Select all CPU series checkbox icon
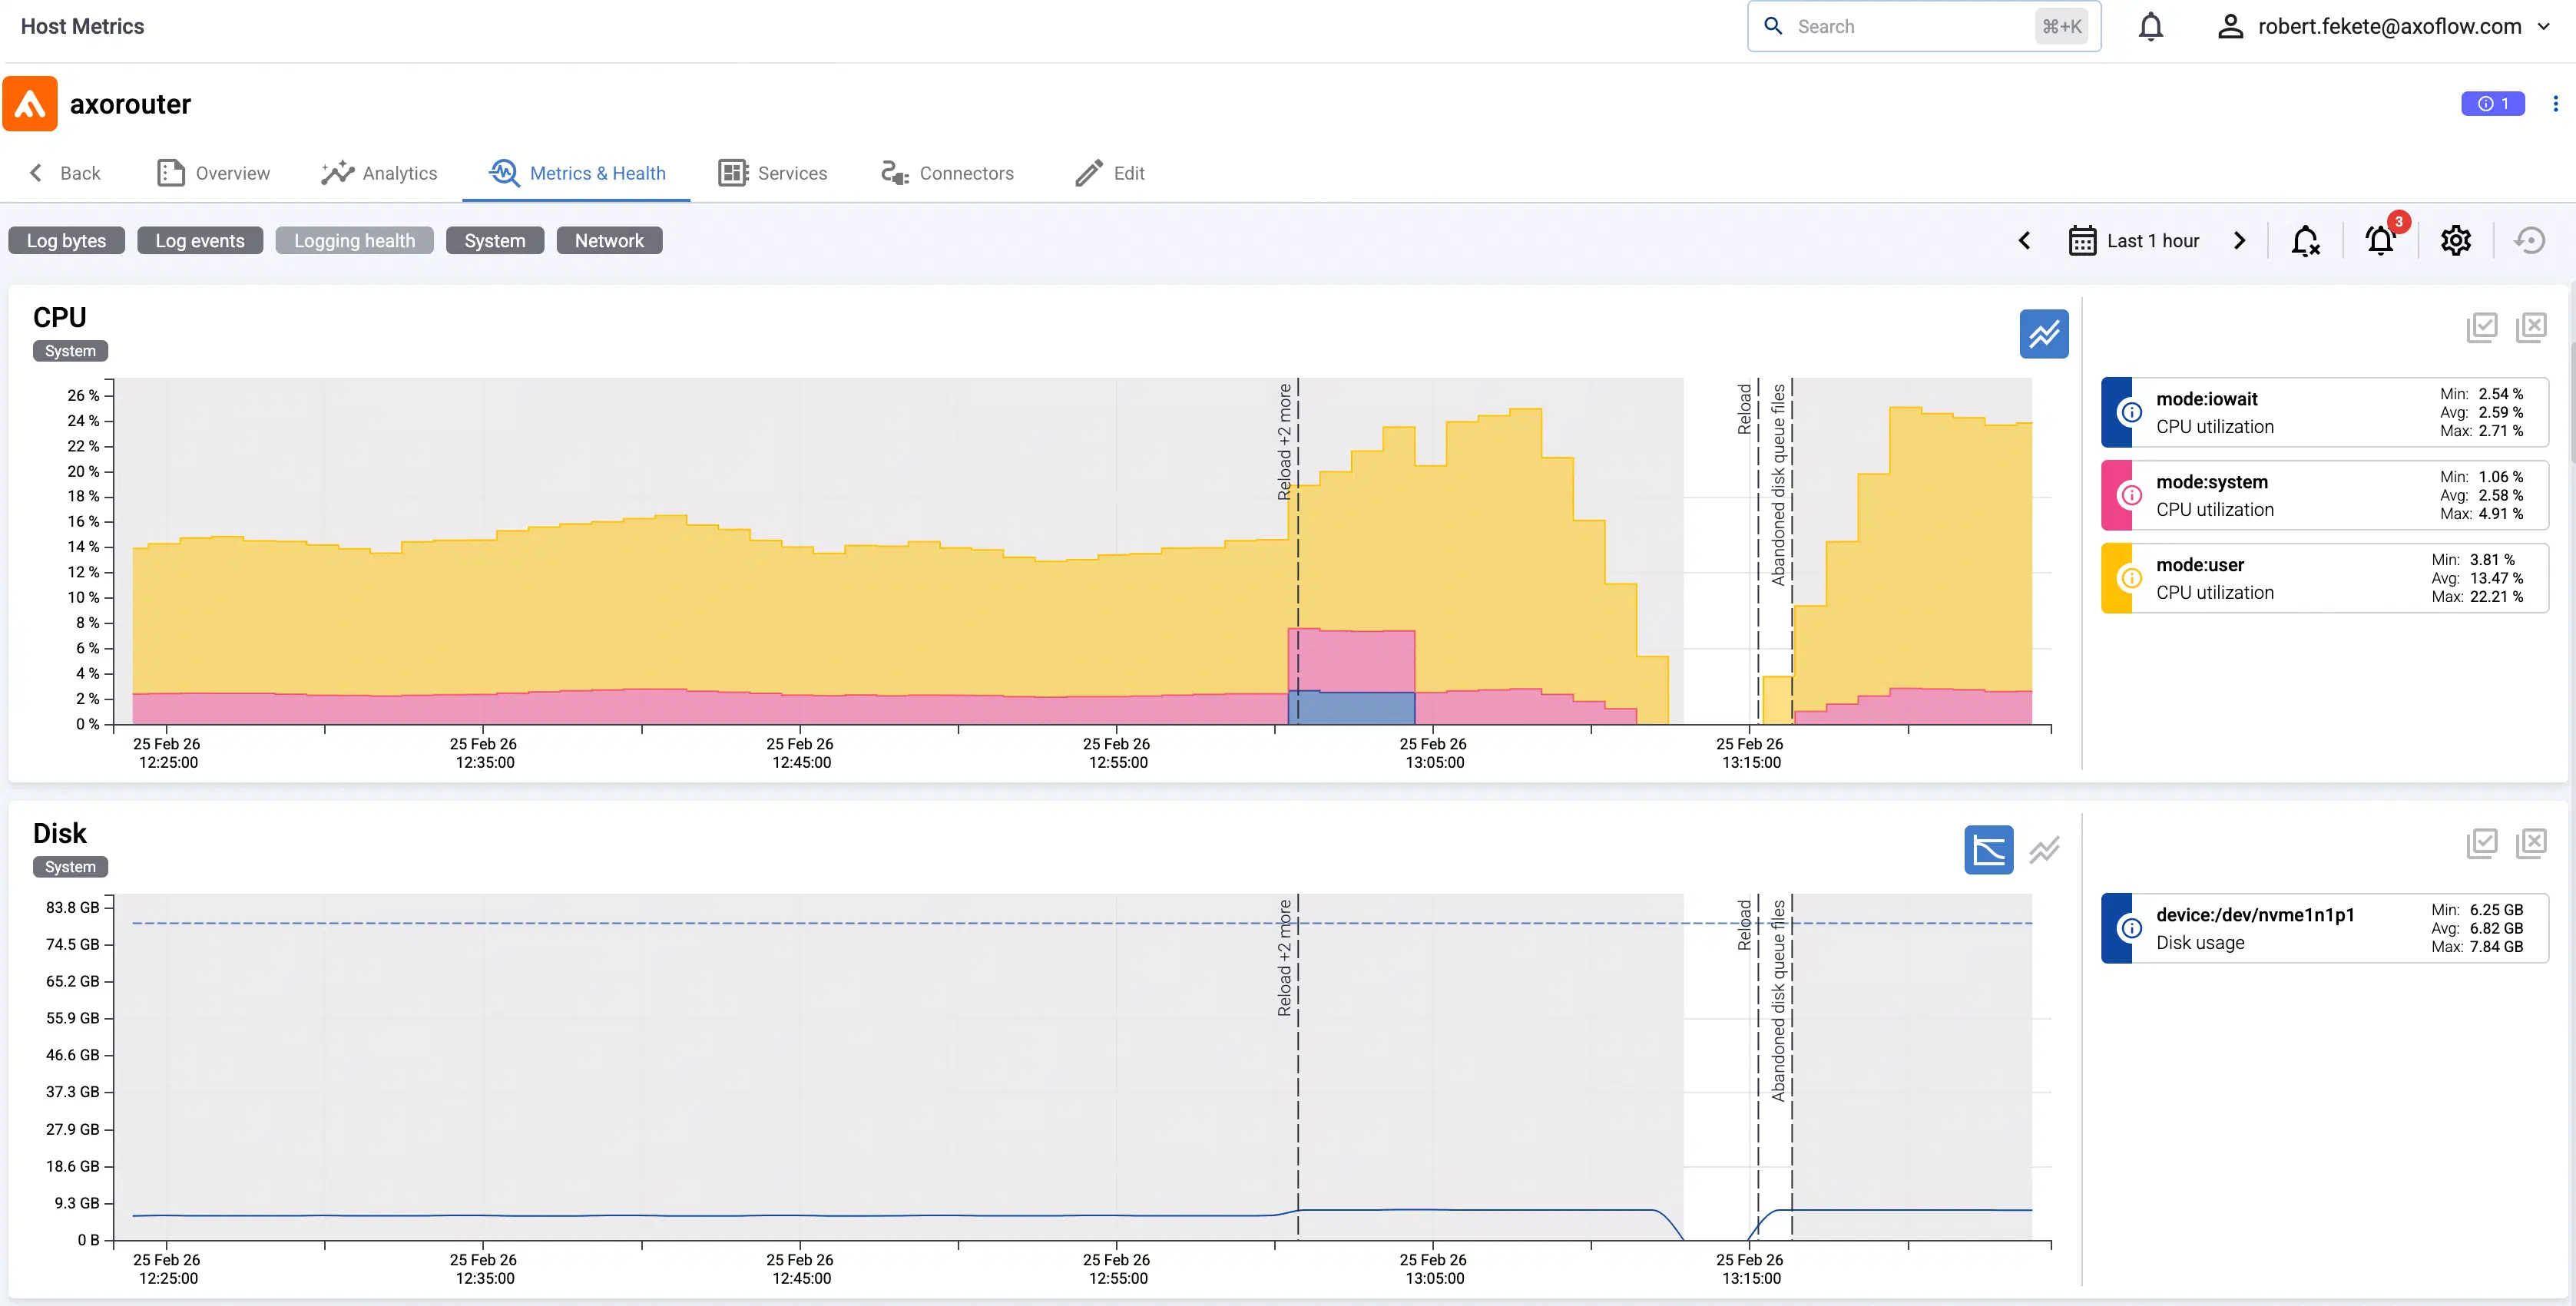This screenshot has width=2576, height=1306. coord(2482,327)
